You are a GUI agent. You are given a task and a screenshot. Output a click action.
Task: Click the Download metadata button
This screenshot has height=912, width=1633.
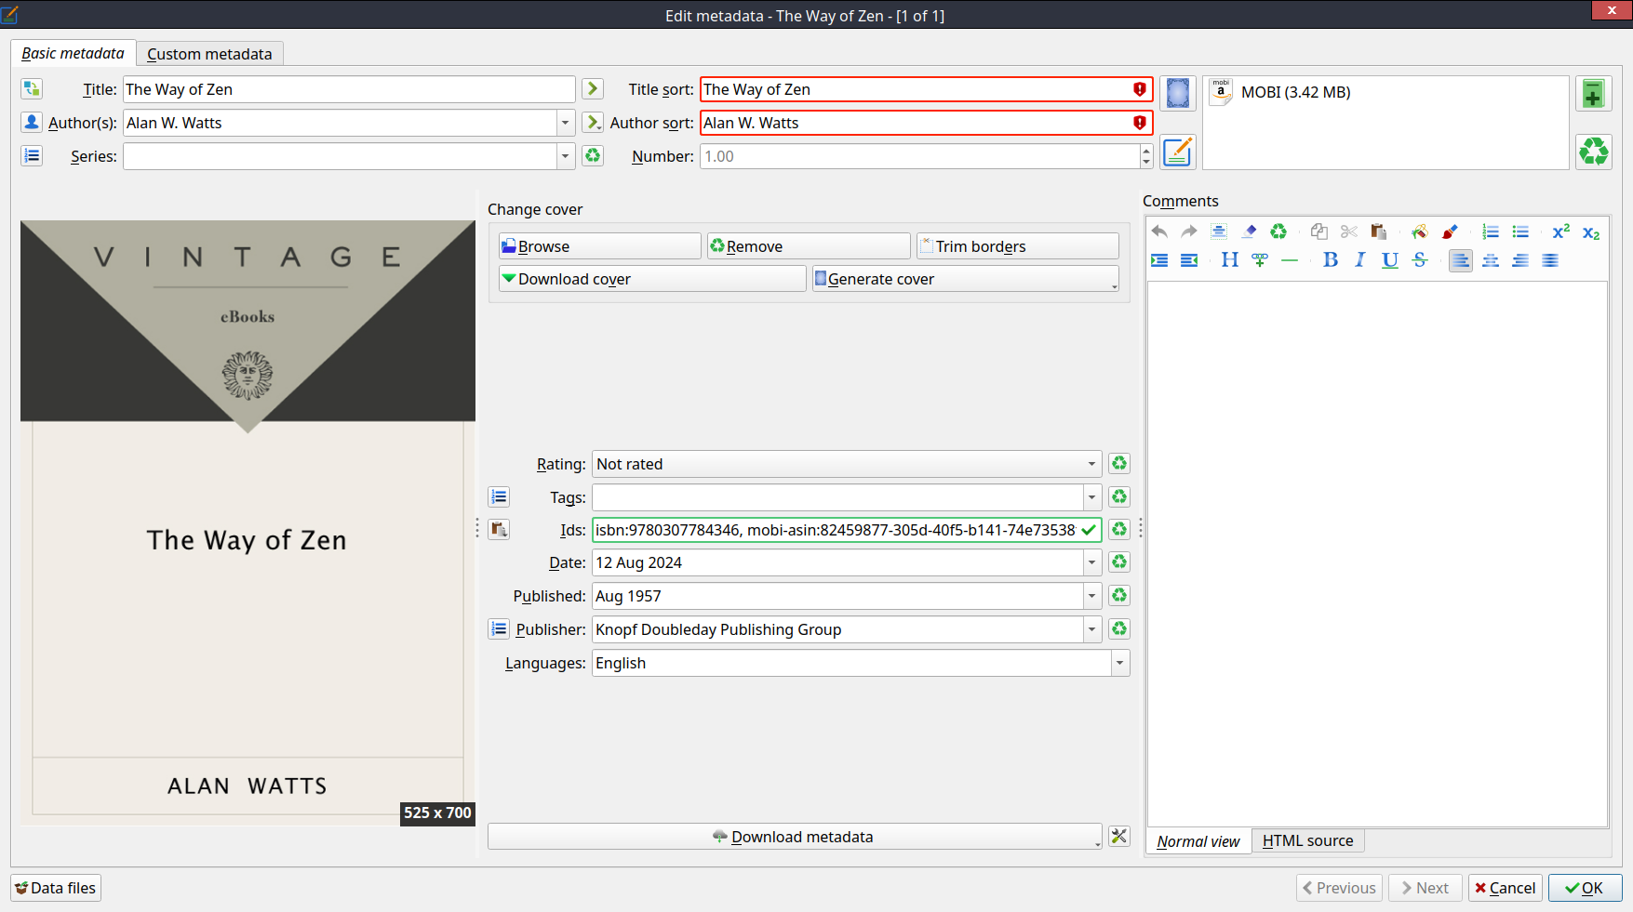point(795,837)
